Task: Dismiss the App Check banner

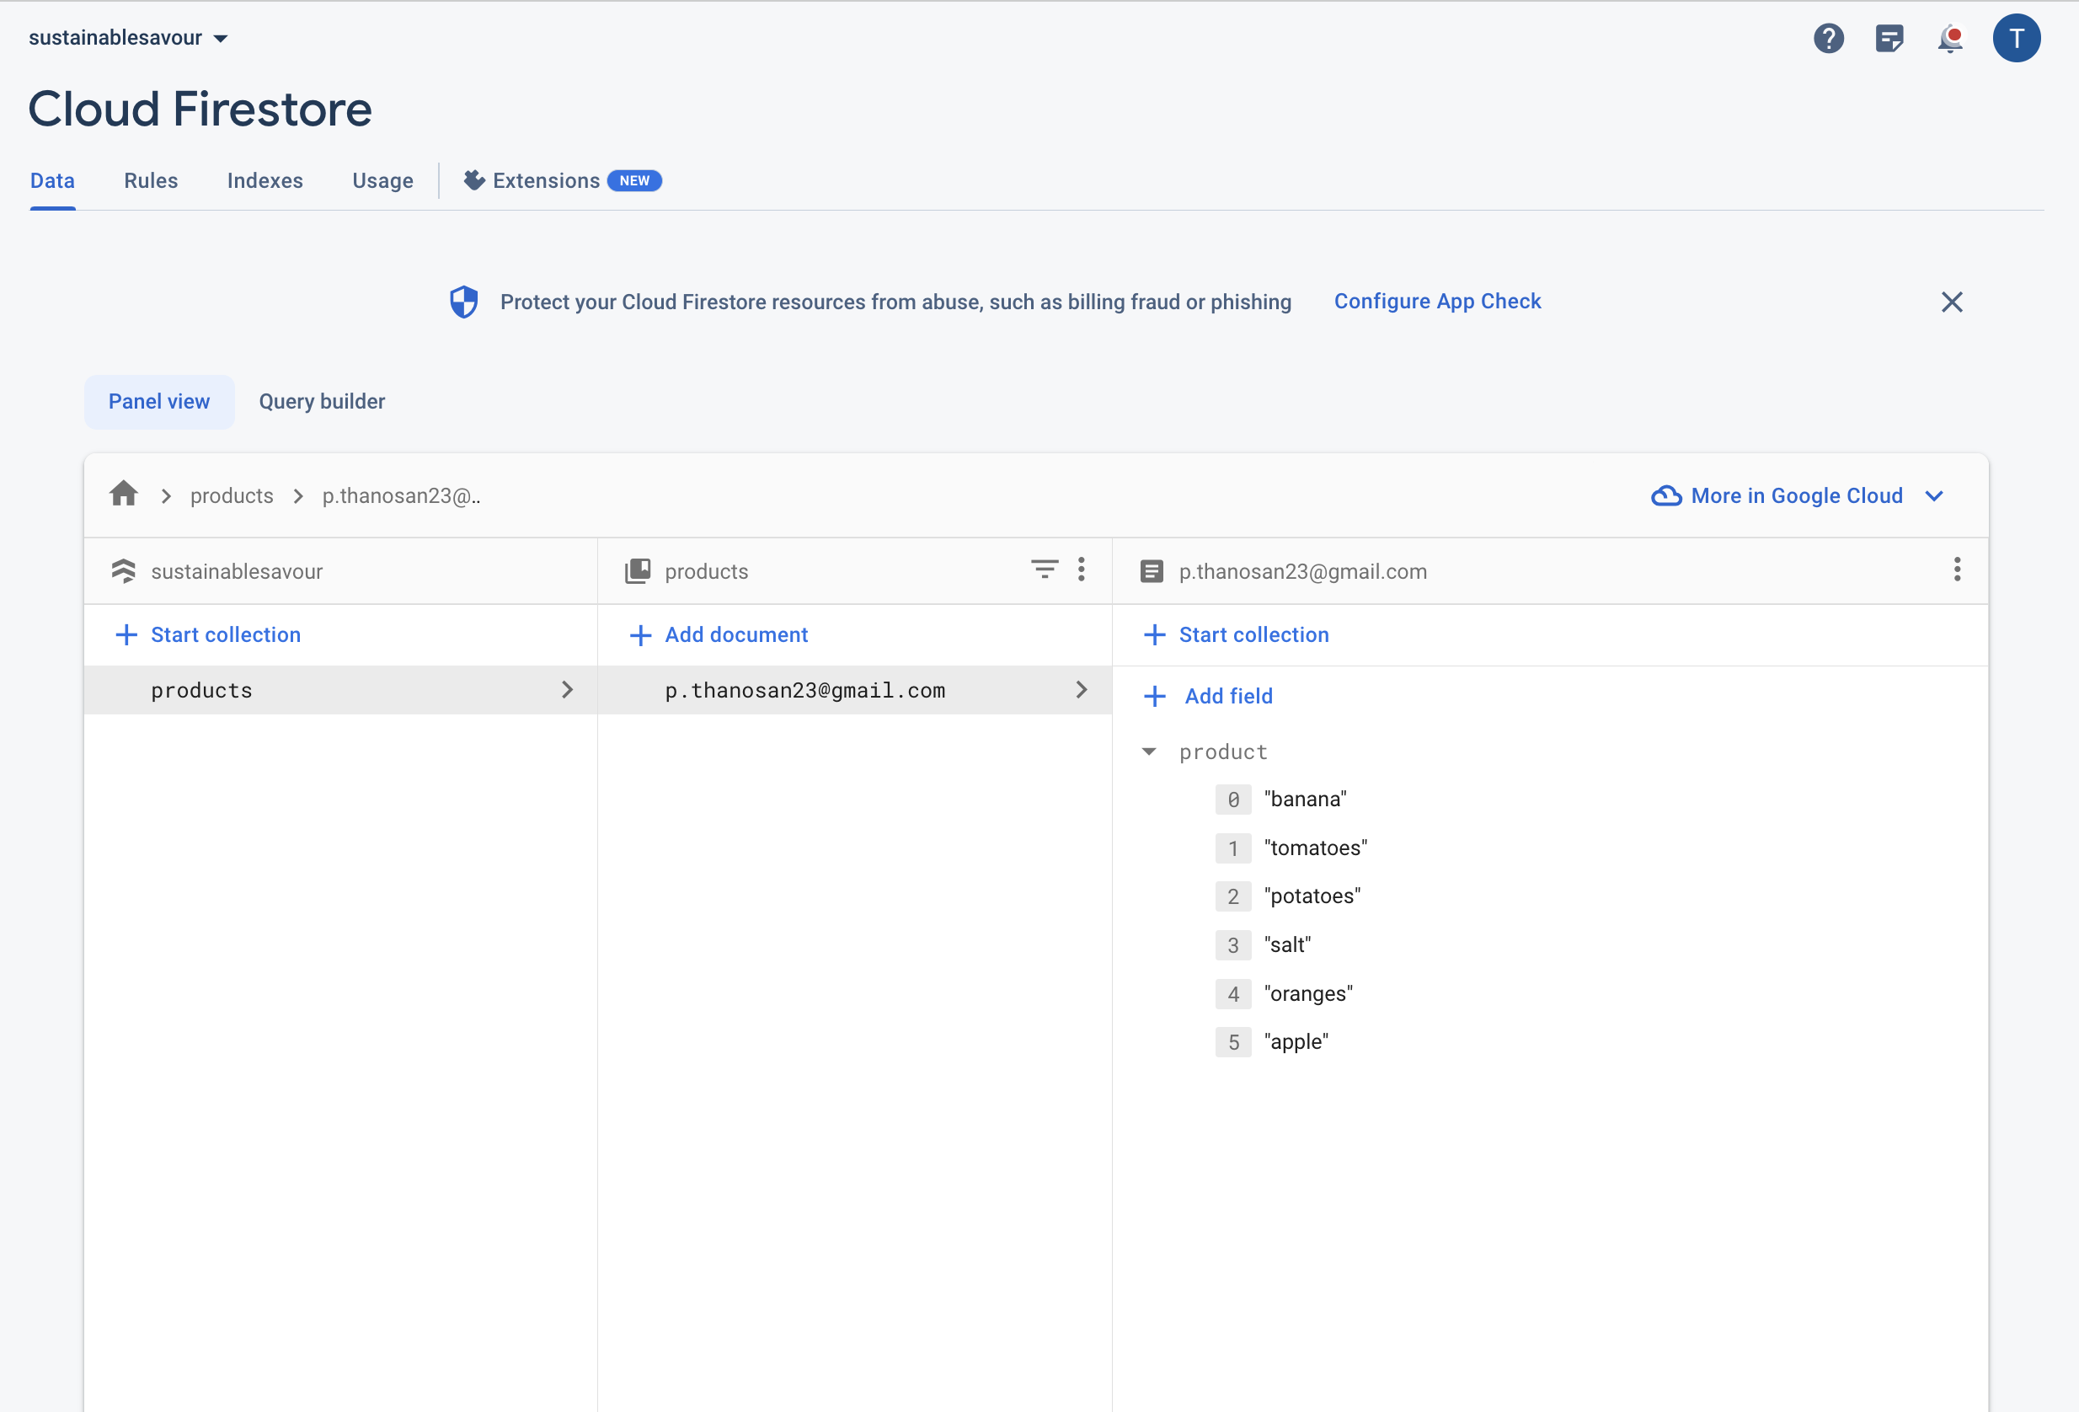Action: [1951, 302]
